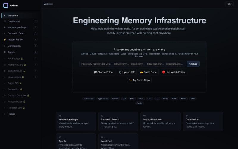Open the 05 Agents feature card

76,141
